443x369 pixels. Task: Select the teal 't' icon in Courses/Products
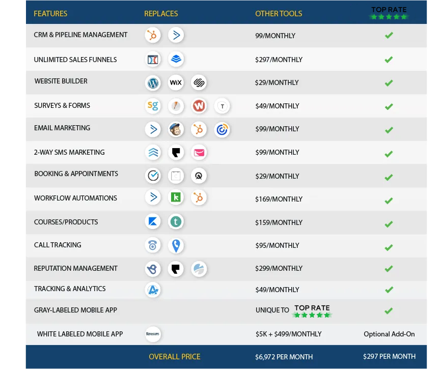point(176,221)
